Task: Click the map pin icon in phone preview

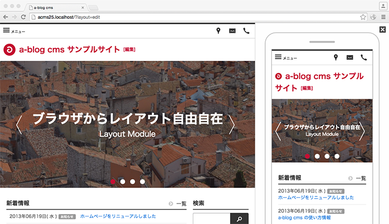Action: 336,58
